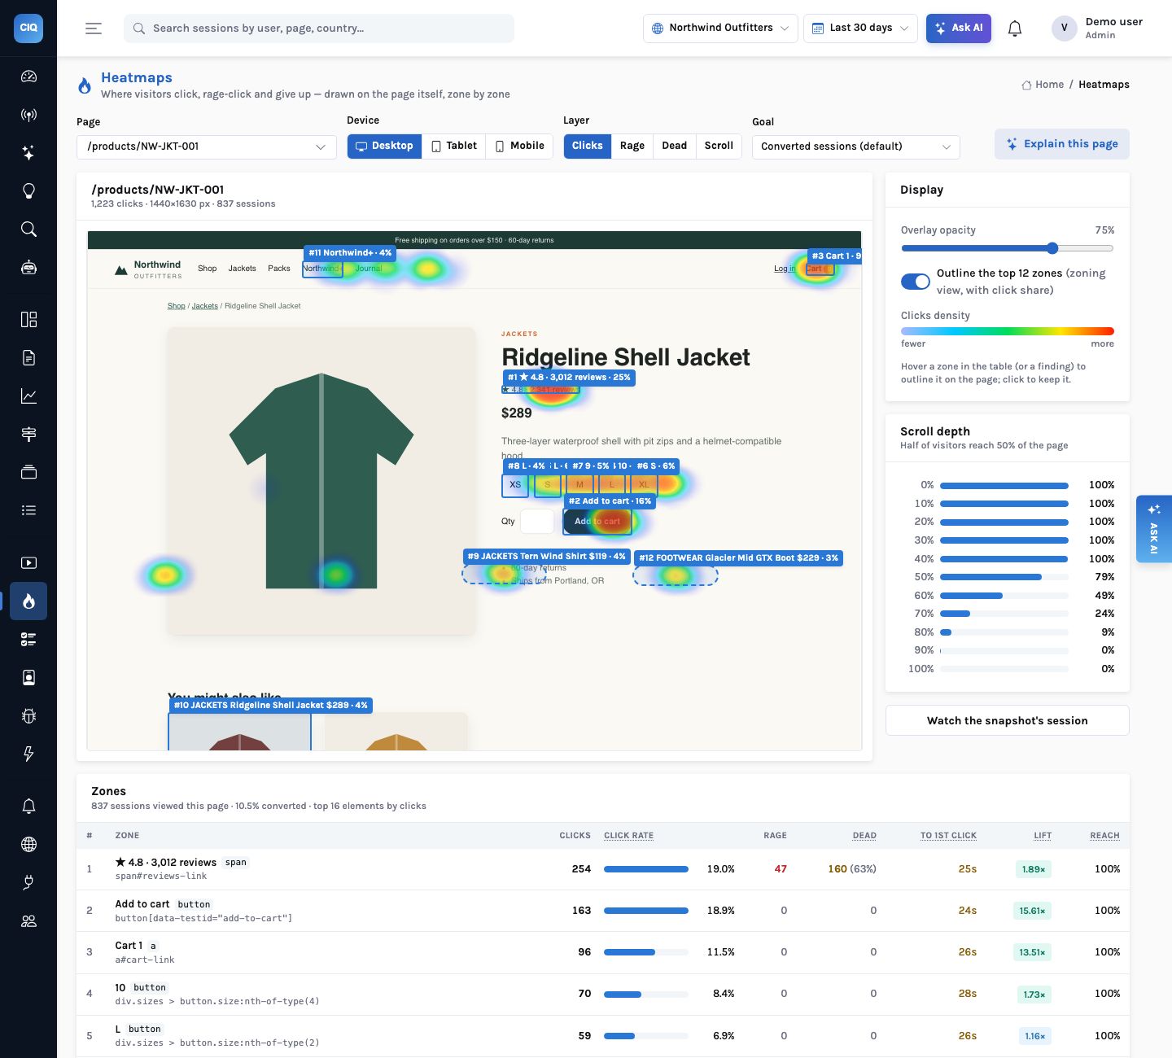The image size is (1172, 1058).
Task: Adjust the Overlay opacity slider handle
Action: [1052, 248]
